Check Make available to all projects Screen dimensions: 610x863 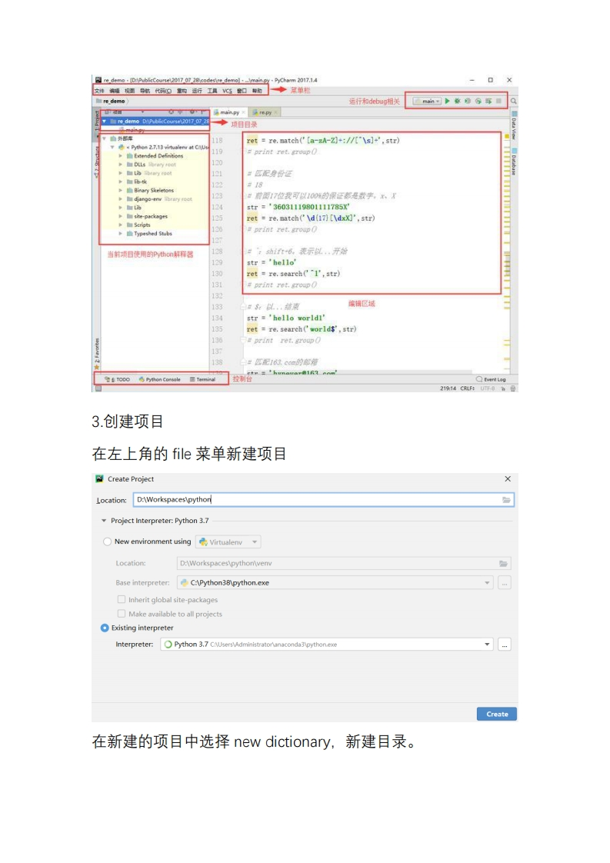pos(121,614)
